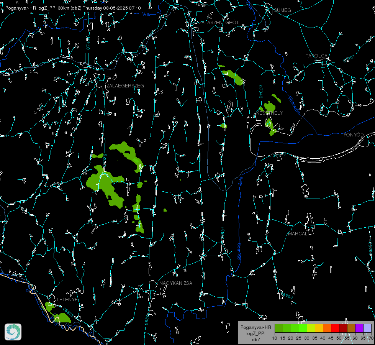
Task: Pick the brown 55-60 dBZ swatch
Action: (x=351, y=328)
